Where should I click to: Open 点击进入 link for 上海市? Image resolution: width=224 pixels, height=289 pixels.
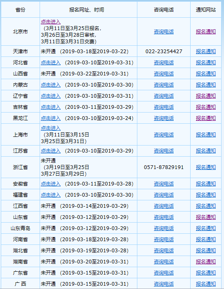tap(51, 128)
